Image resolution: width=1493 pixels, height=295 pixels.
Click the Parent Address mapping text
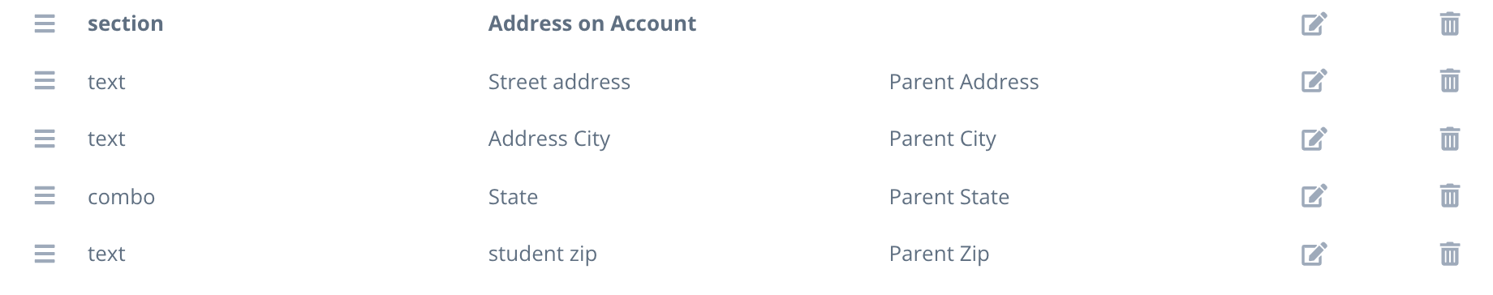click(x=963, y=82)
